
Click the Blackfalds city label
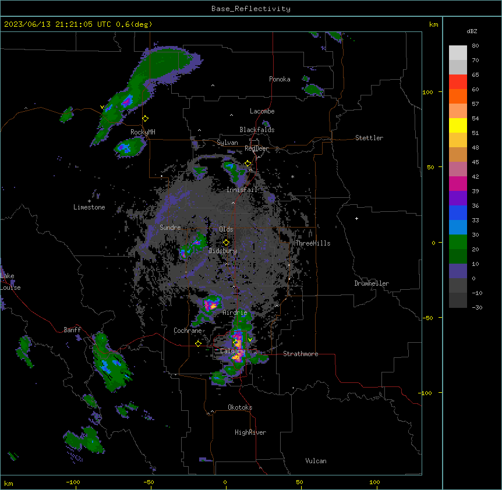coord(257,130)
